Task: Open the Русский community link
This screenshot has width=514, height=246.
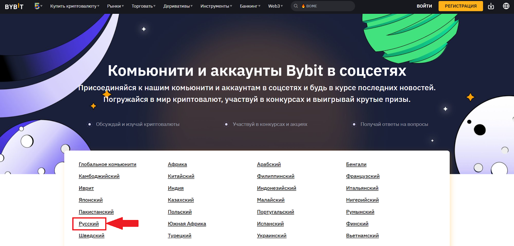Action: pyautogui.click(x=89, y=224)
